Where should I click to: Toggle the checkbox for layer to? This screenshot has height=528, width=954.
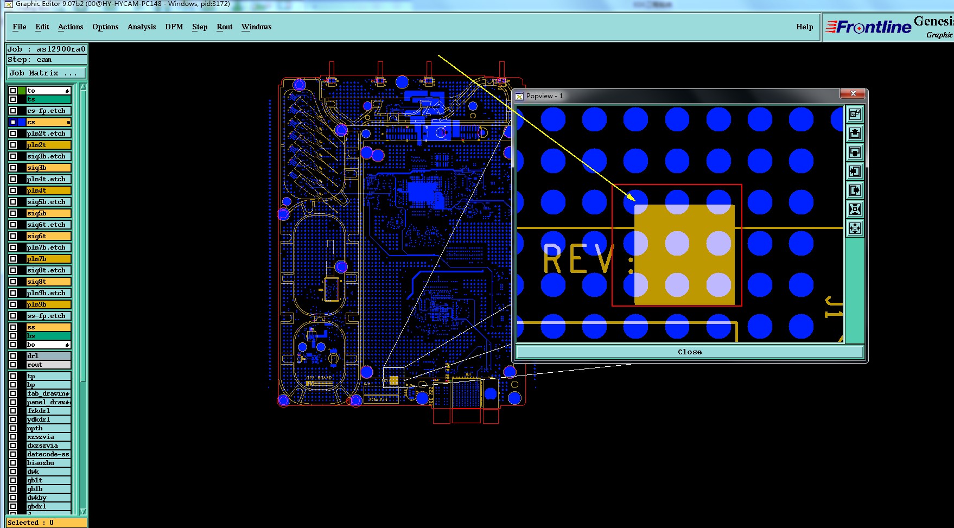[x=13, y=91]
